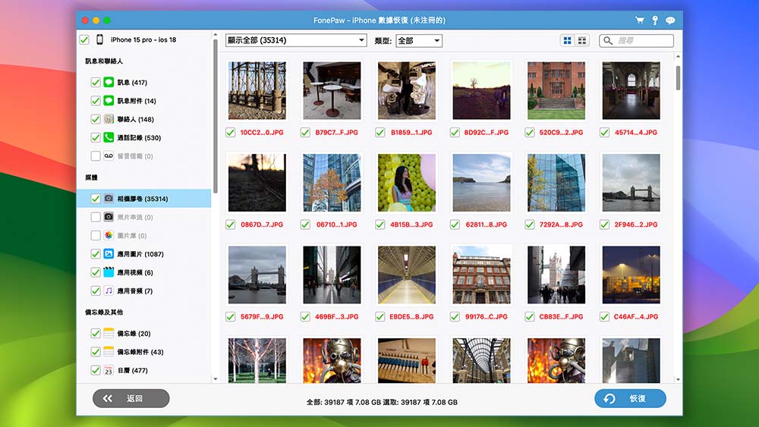The width and height of the screenshot is (759, 427).
Task: Click the sidebar vertical scrollbar thumb
Action: (x=215, y=116)
